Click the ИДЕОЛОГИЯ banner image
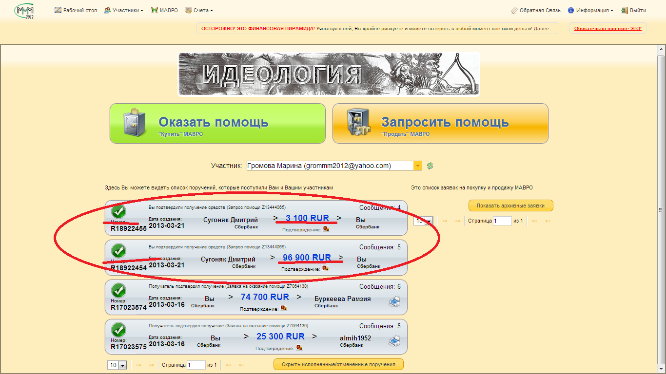 [x=329, y=74]
